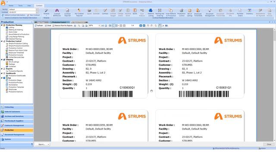Select Workstation in Setup tree

click(x=13, y=85)
